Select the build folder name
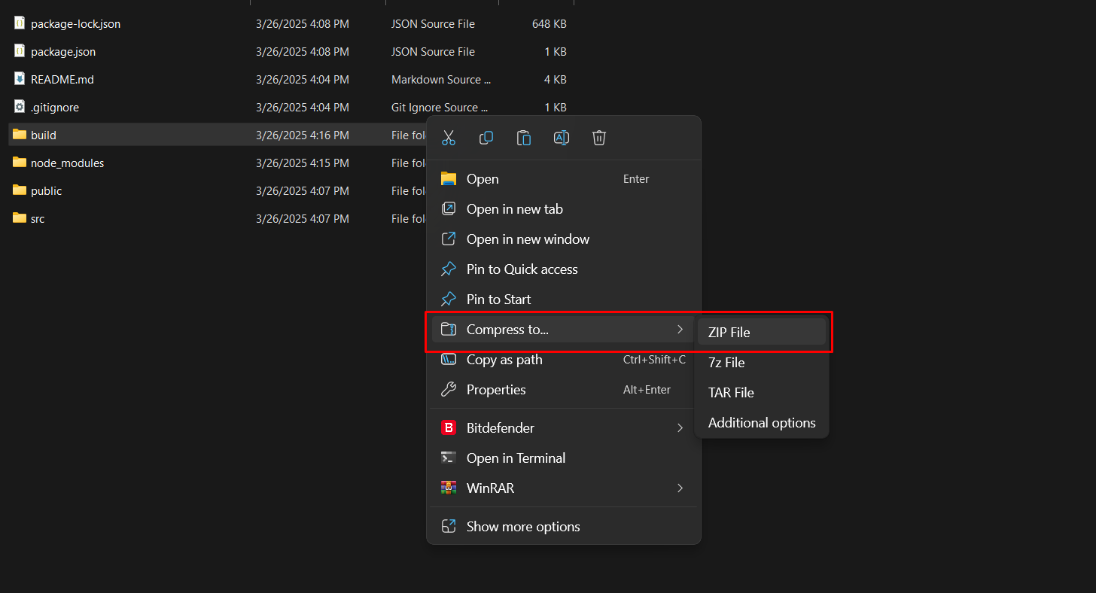1096x593 pixels. [44, 135]
